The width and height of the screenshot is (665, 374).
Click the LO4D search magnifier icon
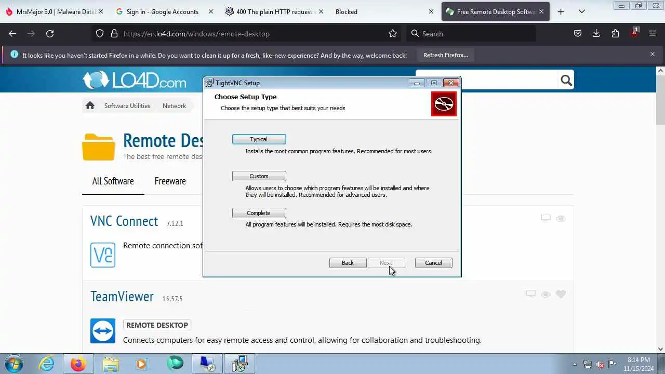(566, 80)
